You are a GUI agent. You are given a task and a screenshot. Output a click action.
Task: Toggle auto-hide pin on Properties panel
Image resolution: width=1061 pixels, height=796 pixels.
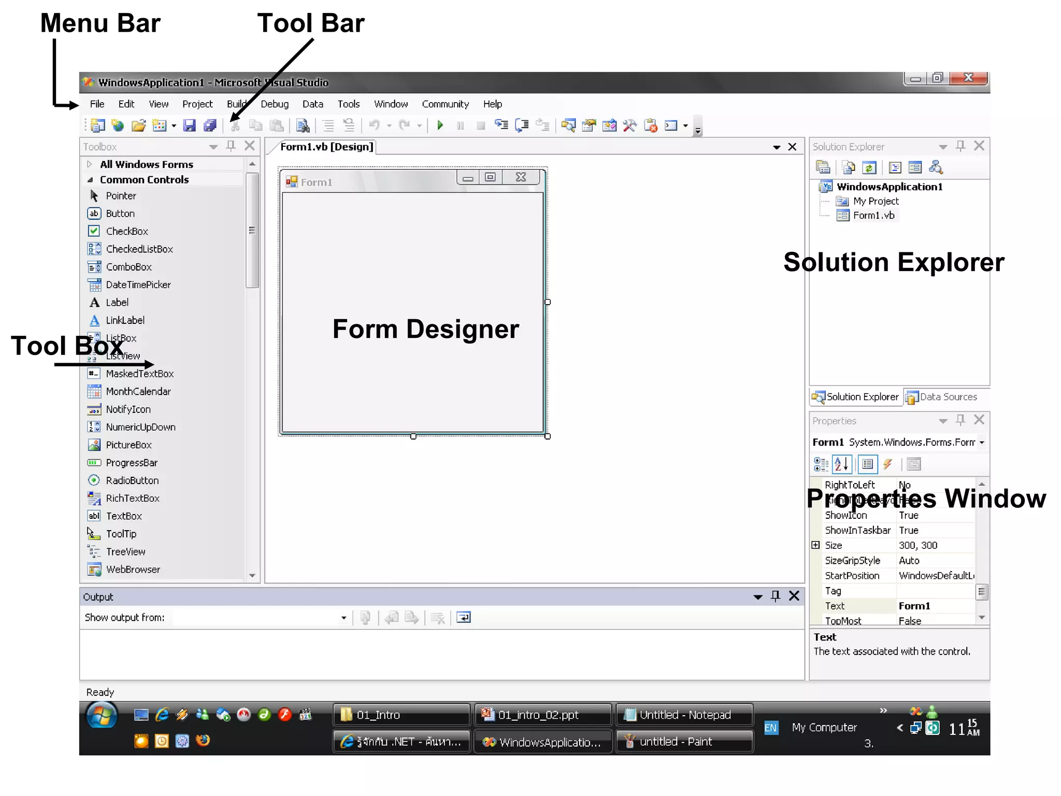tap(960, 420)
